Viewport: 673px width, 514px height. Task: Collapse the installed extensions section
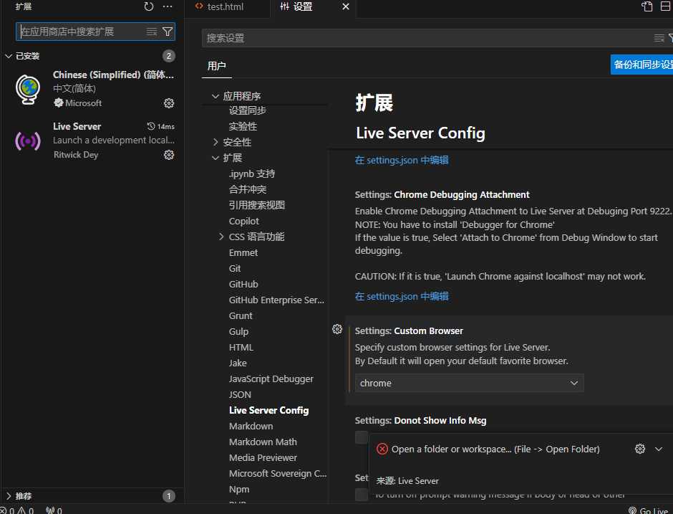pyautogui.click(x=9, y=56)
